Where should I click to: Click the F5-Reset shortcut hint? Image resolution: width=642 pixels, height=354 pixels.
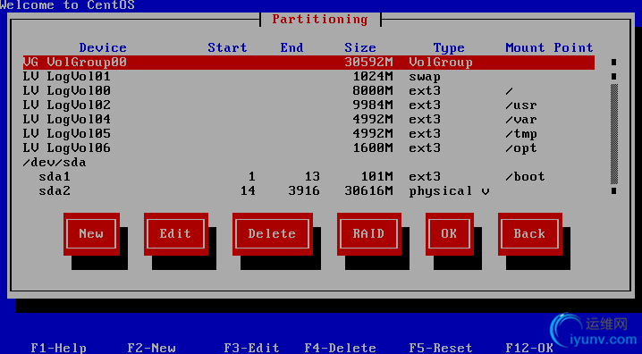click(x=441, y=348)
